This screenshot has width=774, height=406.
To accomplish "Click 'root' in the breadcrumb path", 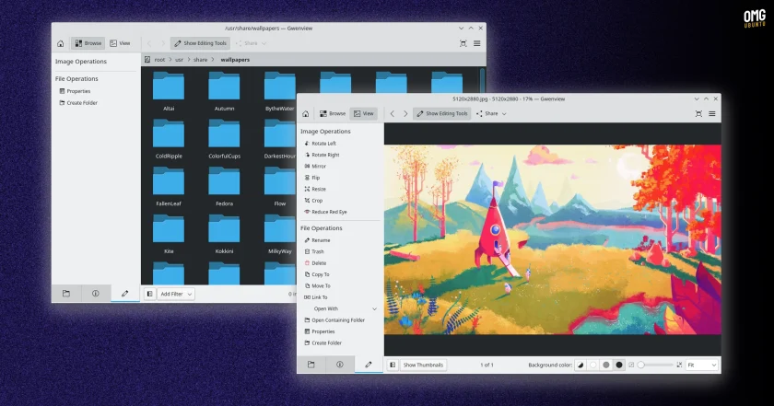I will 159,60.
